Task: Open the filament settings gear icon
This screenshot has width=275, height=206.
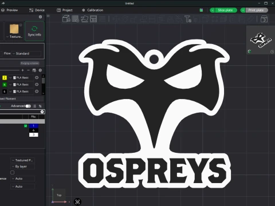Action: point(40,70)
